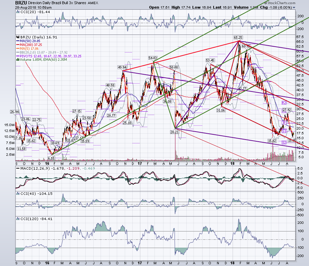Click the High 17.74 header value
The width and height of the screenshot is (309, 266).
coord(181,7)
